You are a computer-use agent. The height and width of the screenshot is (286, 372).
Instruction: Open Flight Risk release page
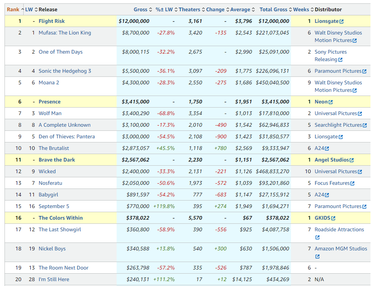point(52,21)
